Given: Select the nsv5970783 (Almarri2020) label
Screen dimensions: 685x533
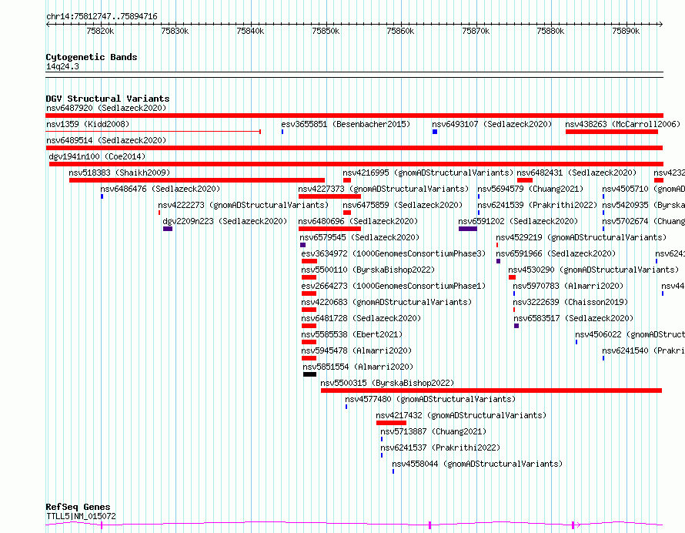Looking at the screenshot, I should coord(568,286).
